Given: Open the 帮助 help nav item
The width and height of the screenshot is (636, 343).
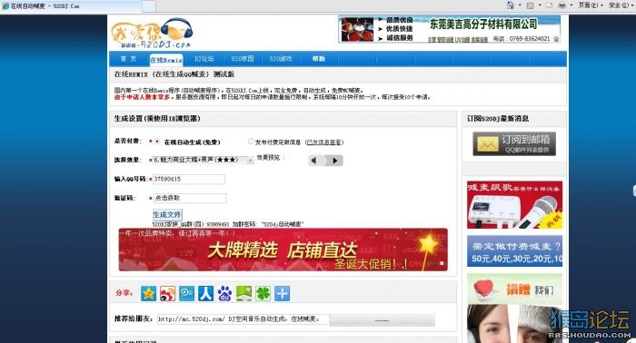Looking at the screenshot, I should tap(319, 59).
